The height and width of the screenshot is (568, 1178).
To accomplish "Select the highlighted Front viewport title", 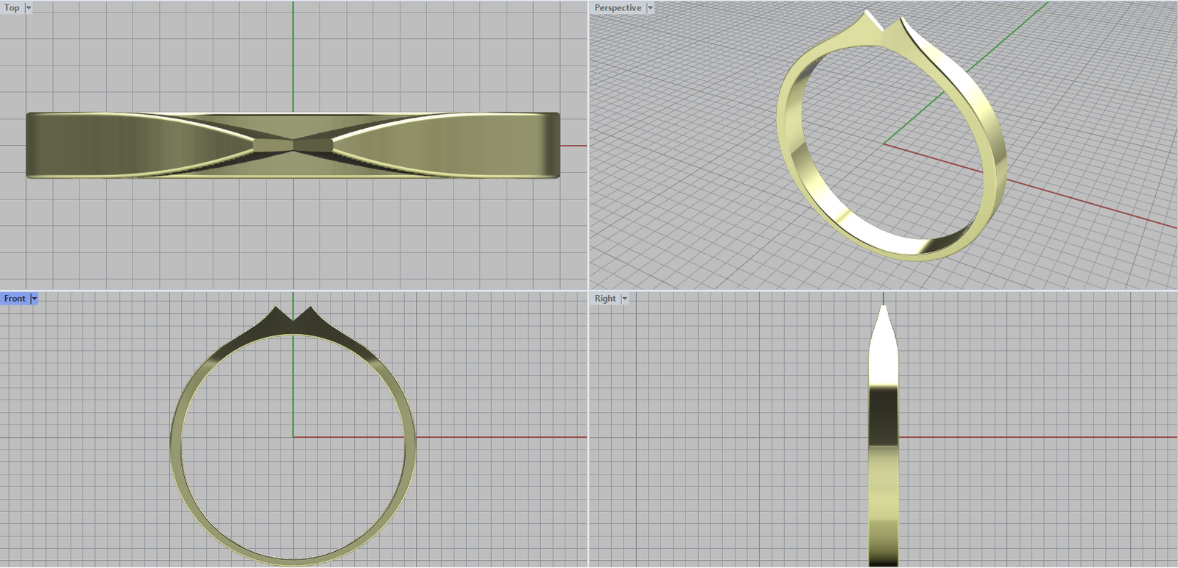I will point(15,299).
